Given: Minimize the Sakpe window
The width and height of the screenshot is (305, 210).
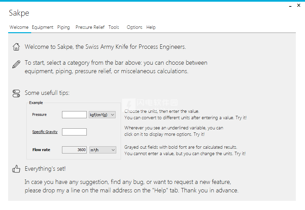Looking at the screenshot, I should [x=290, y=6].
